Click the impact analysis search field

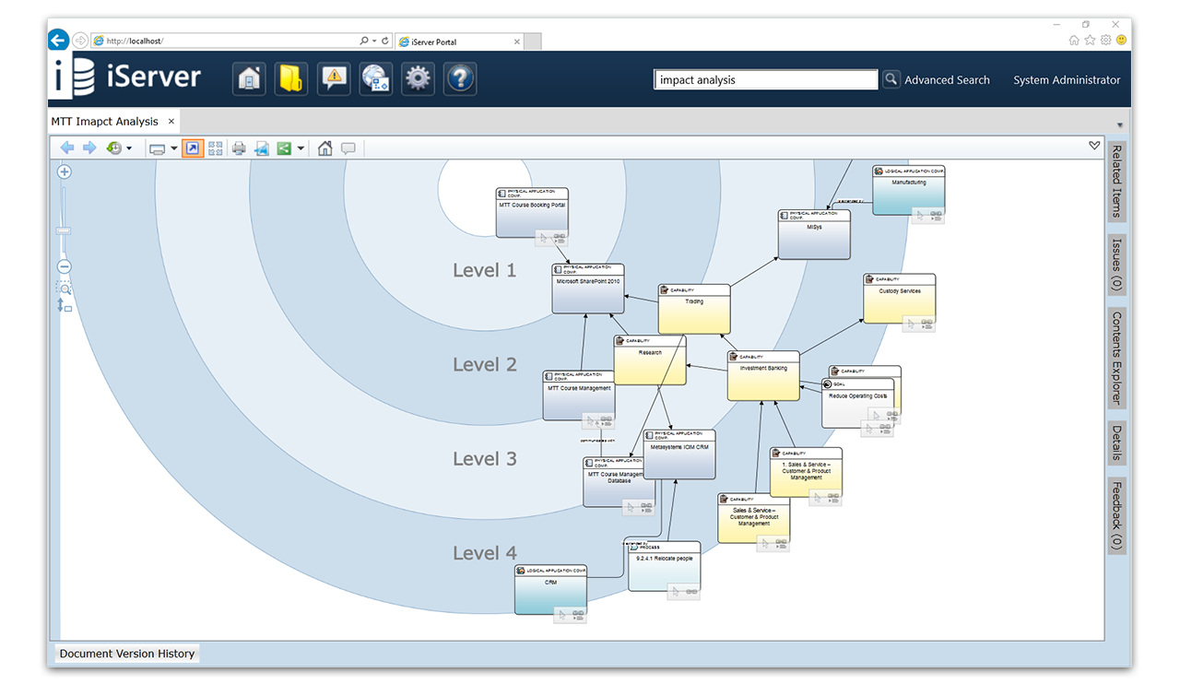click(765, 80)
